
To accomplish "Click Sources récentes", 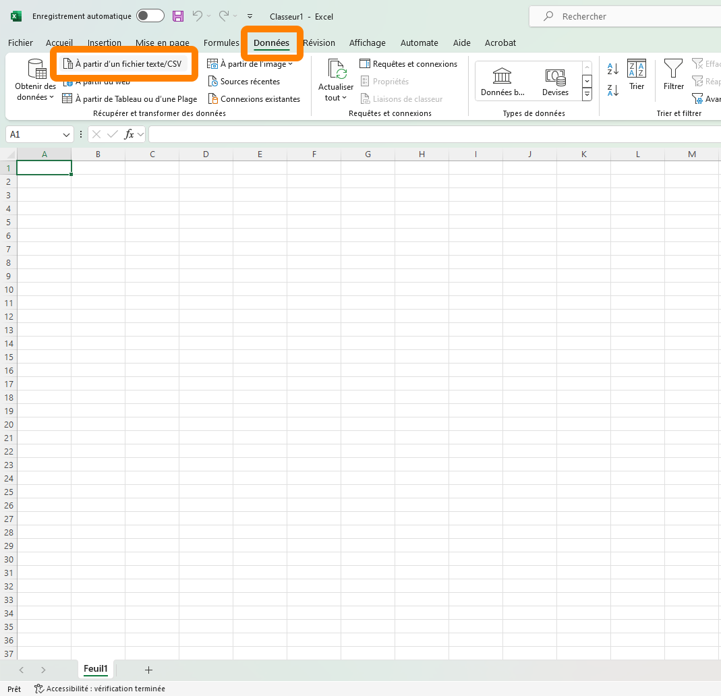I will (244, 82).
